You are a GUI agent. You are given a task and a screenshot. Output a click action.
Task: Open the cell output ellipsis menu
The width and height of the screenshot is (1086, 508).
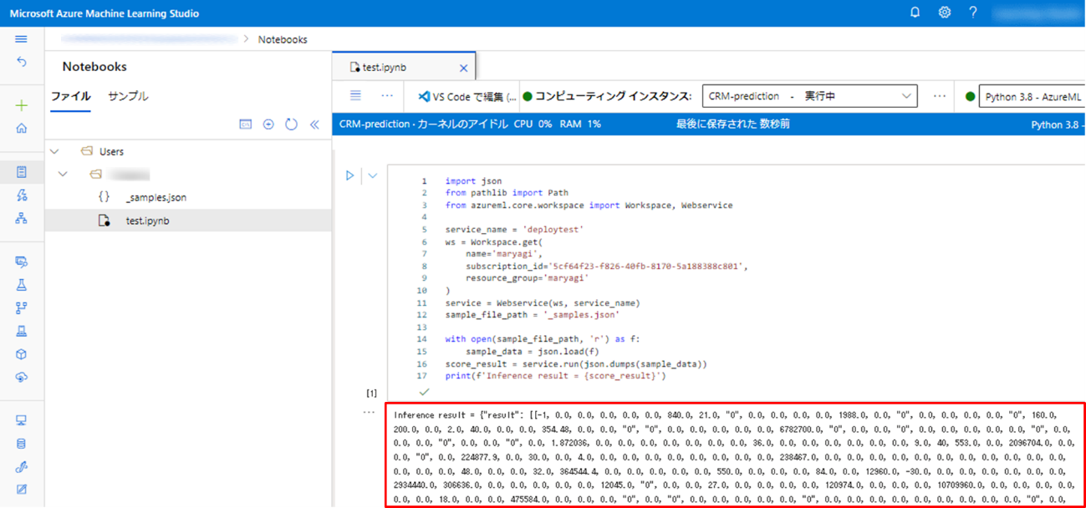[369, 412]
